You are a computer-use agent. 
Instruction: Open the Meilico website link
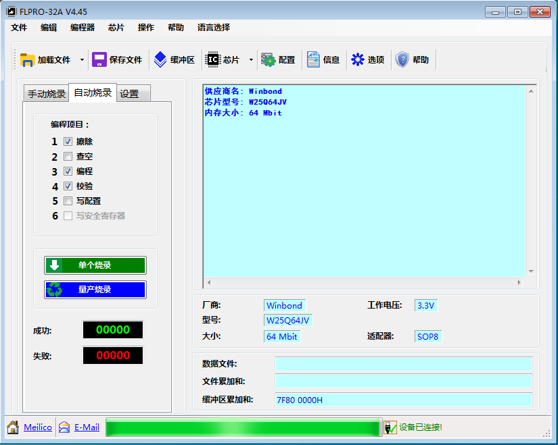pyautogui.click(x=37, y=427)
